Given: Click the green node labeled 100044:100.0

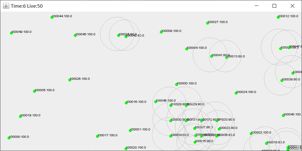Looking at the screenshot, I should pyautogui.click(x=52, y=17).
